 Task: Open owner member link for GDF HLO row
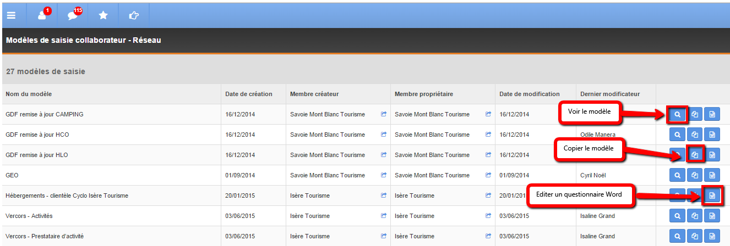[x=488, y=155]
